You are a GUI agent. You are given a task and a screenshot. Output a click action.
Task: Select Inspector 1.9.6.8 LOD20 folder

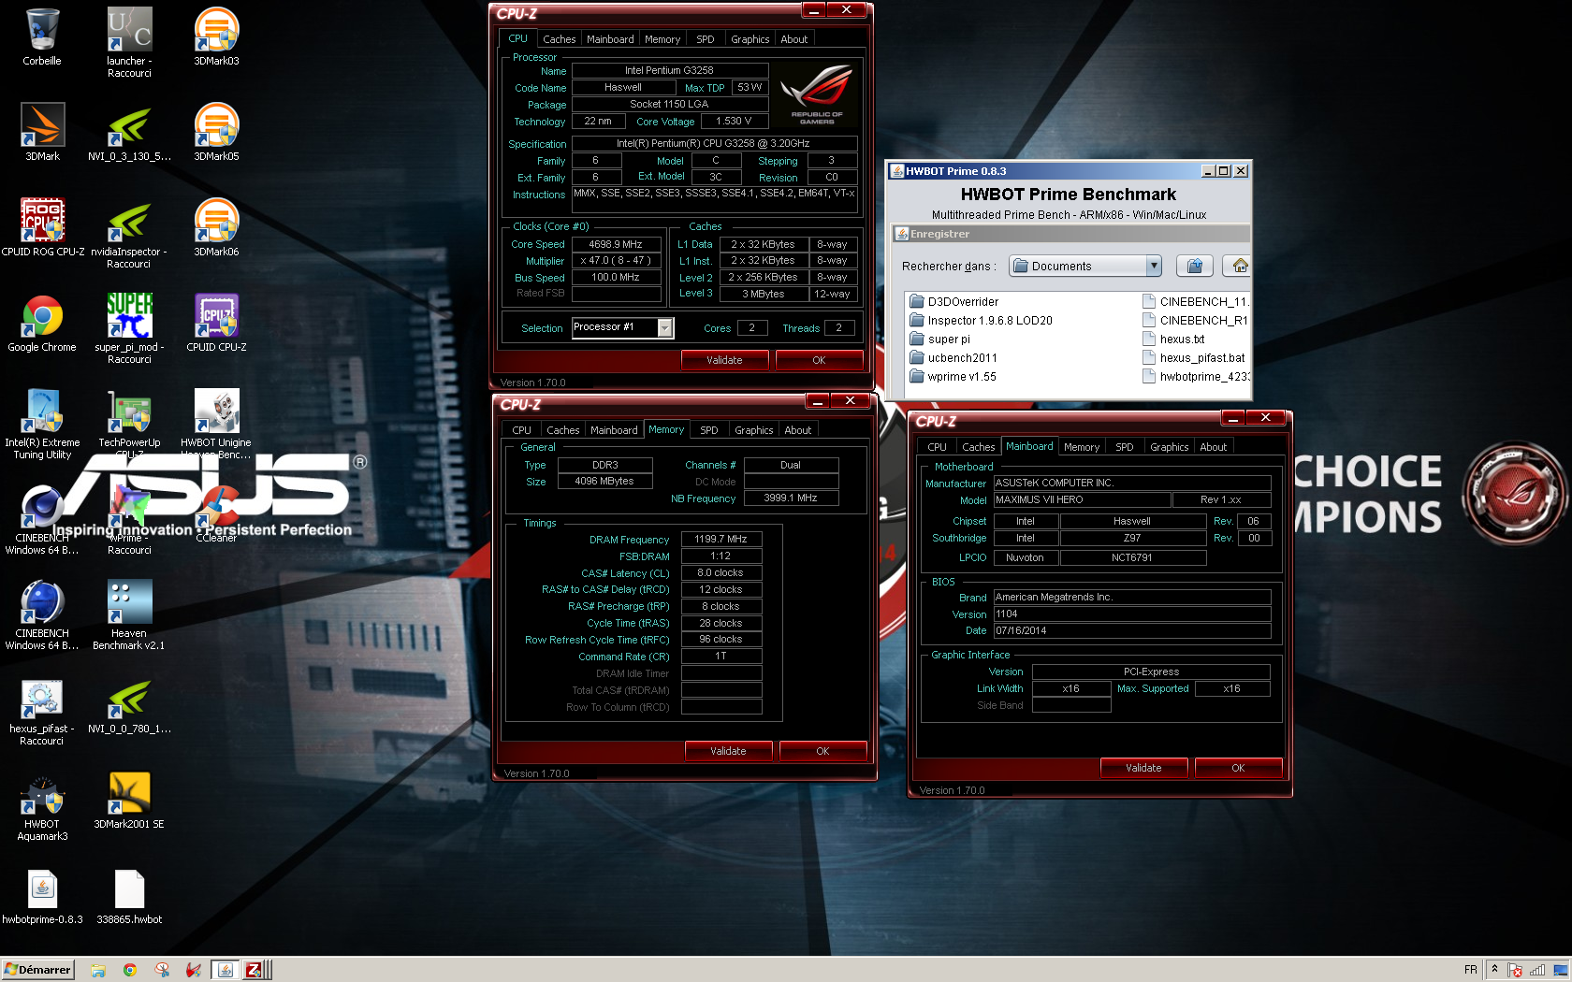tap(981, 320)
